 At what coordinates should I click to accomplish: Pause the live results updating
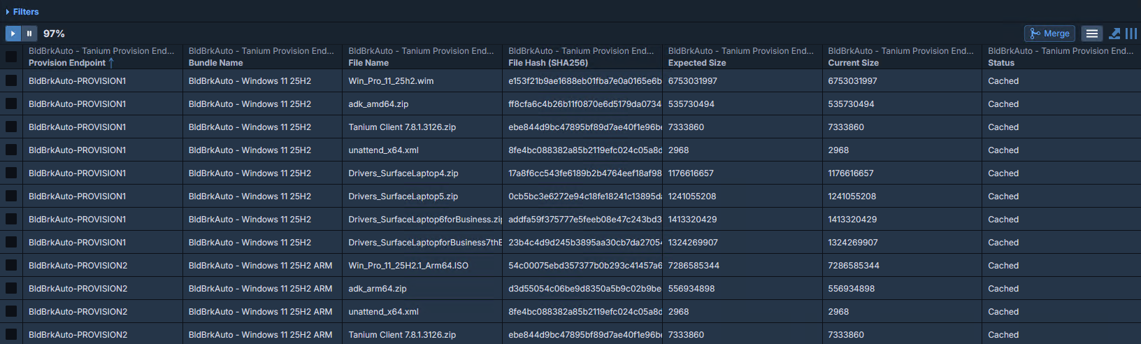[29, 34]
